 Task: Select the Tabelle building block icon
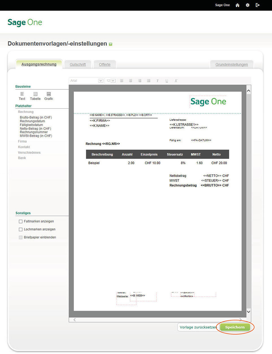pos(35,94)
